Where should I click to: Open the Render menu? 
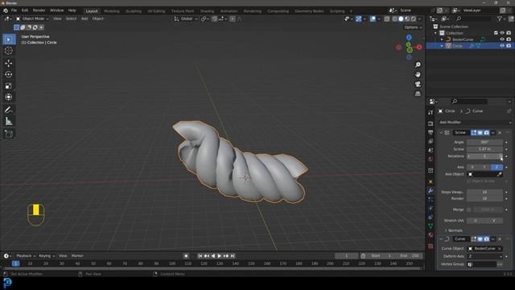(39, 10)
